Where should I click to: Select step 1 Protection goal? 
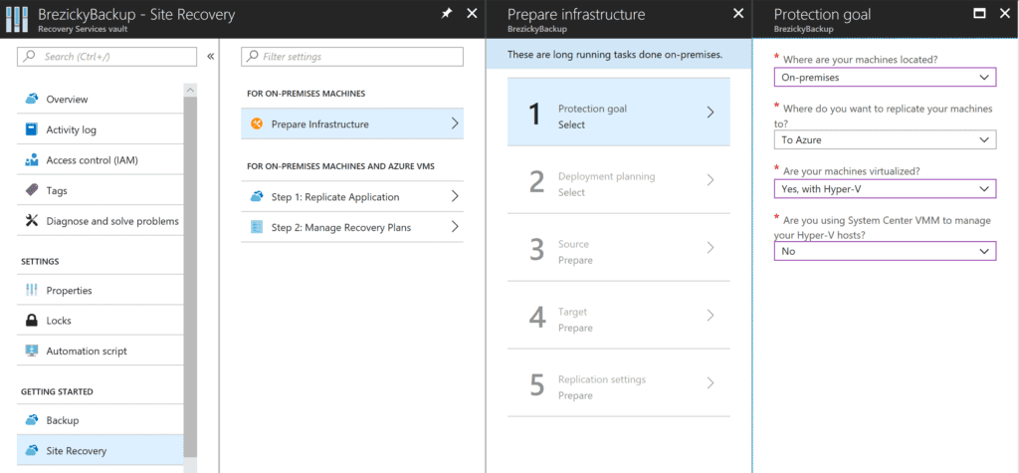(619, 112)
